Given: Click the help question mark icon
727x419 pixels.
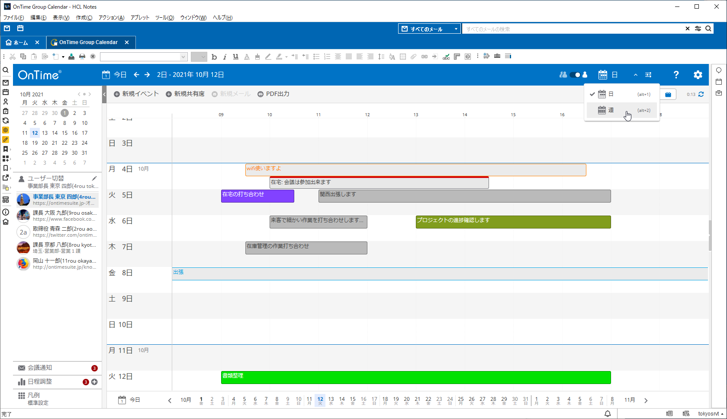Looking at the screenshot, I should (x=676, y=75).
